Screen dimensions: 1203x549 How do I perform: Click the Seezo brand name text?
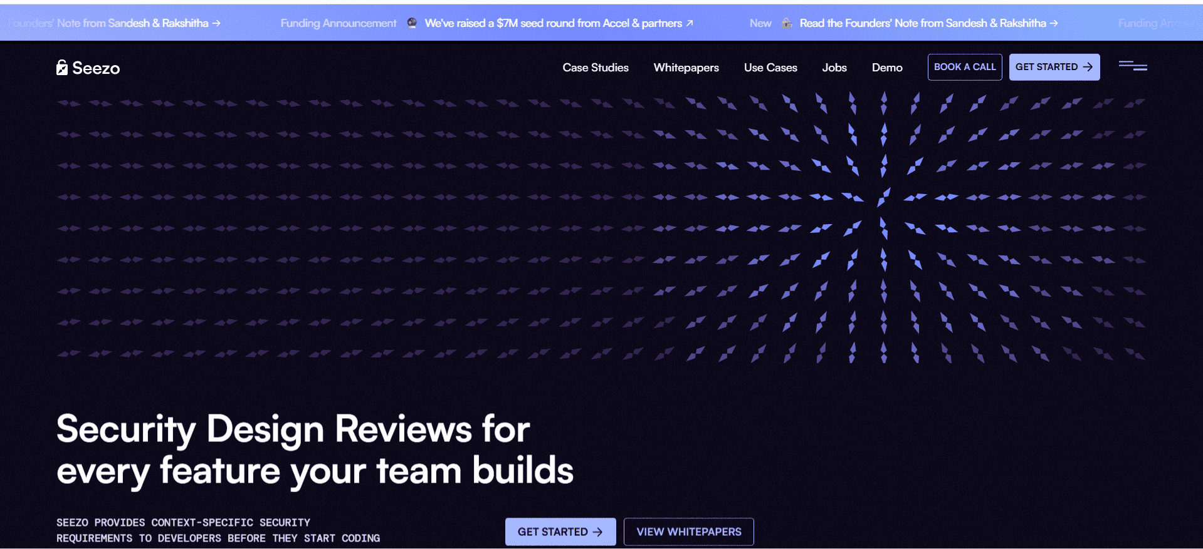coord(96,68)
